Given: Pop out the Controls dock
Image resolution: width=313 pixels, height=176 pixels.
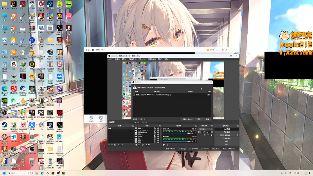Looking at the screenshot, I should tap(237, 126).
